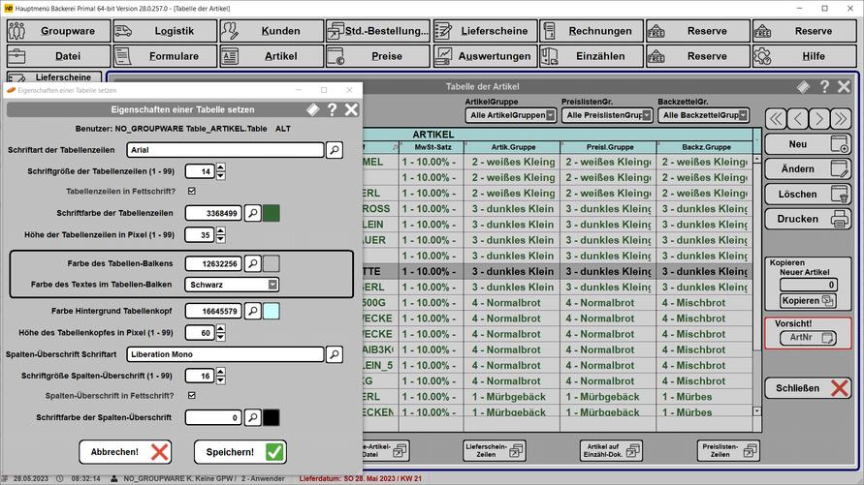Screen dimensions: 864x485
Task: Open Einzählen main menu
Action: [592, 57]
